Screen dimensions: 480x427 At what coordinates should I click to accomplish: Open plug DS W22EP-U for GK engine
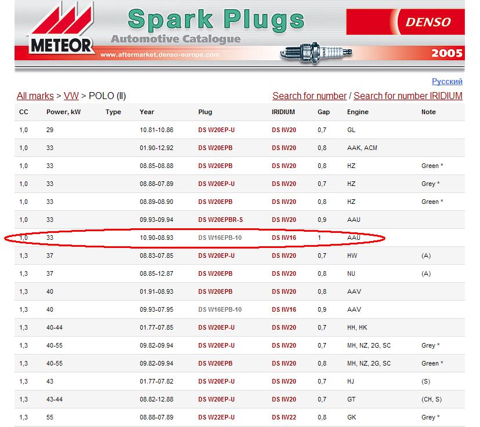pos(216,418)
